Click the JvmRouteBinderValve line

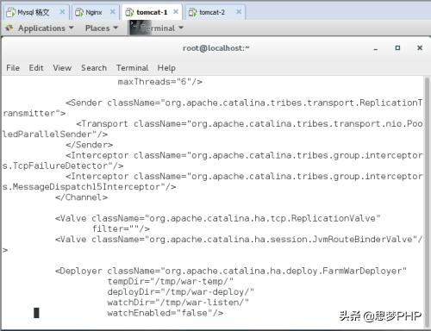pyautogui.click(x=239, y=240)
